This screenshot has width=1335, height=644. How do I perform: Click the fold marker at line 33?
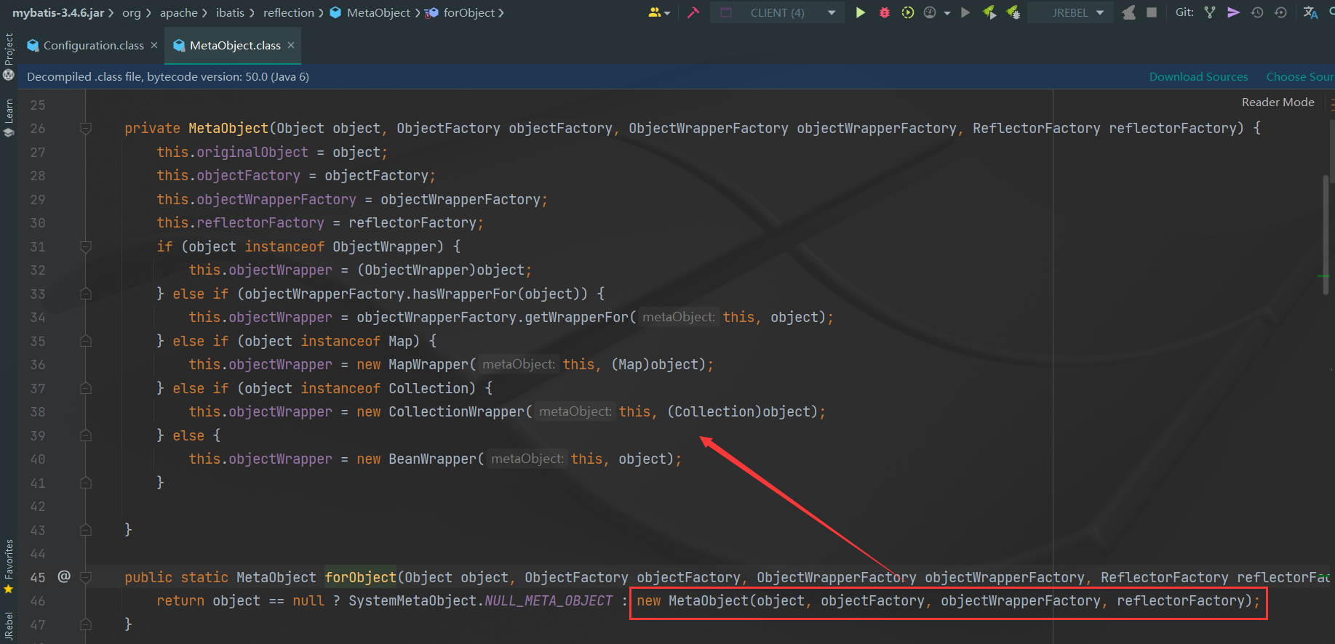(x=85, y=294)
